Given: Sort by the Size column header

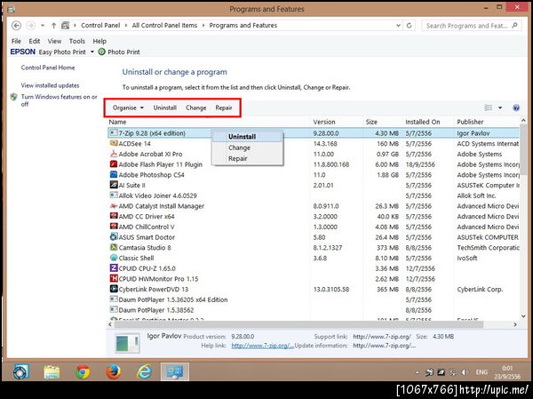Looking at the screenshot, I should [x=371, y=122].
